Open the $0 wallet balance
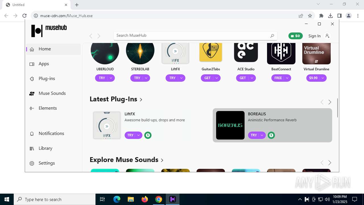Image resolution: width=364 pixels, height=205 pixels. point(295,36)
